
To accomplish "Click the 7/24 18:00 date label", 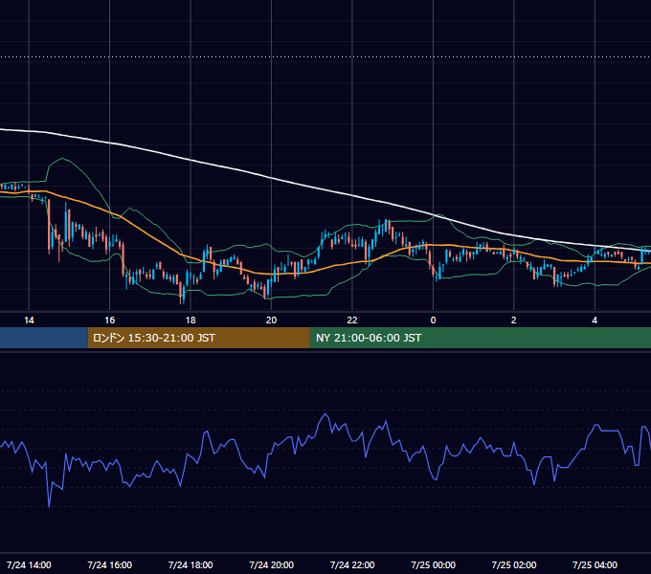I will click(191, 564).
